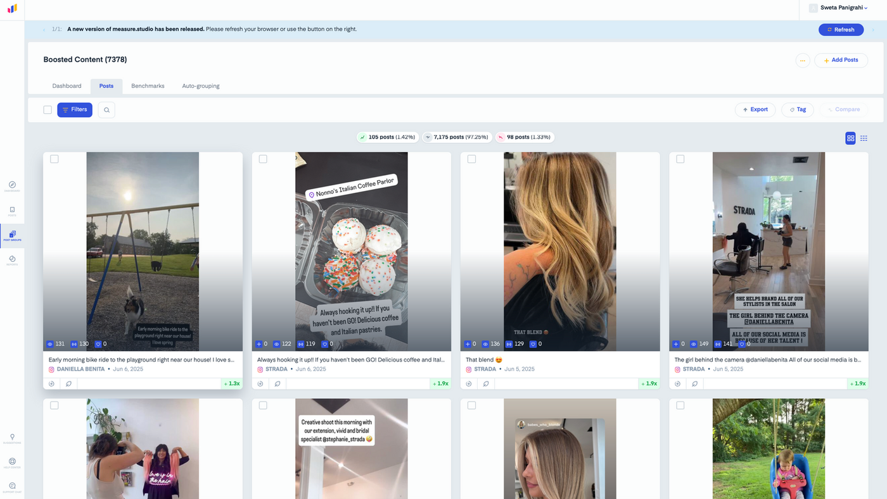
Task: Click the Compare button
Action: pos(843,109)
